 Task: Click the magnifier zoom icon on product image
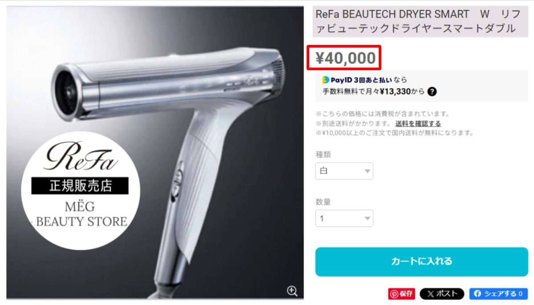[292, 291]
